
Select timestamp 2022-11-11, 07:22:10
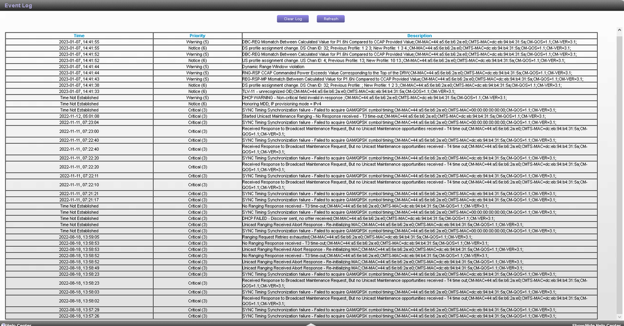pos(79,185)
